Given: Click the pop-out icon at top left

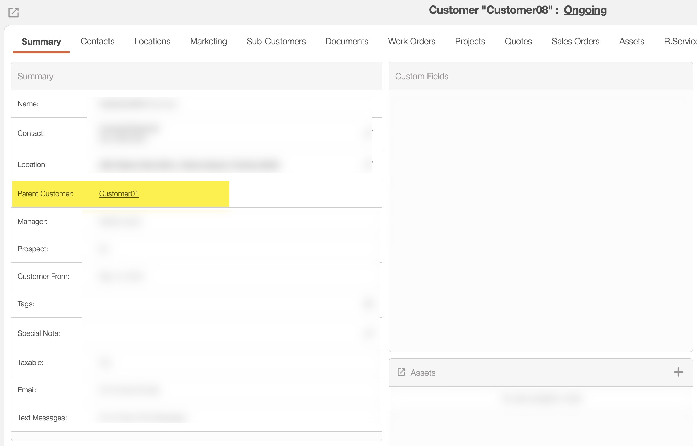Looking at the screenshot, I should [13, 13].
